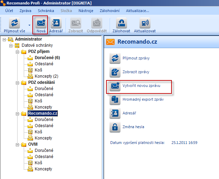Open Koncepty under PDZ odesílání
Screen dimensions: 219x179
point(43,107)
